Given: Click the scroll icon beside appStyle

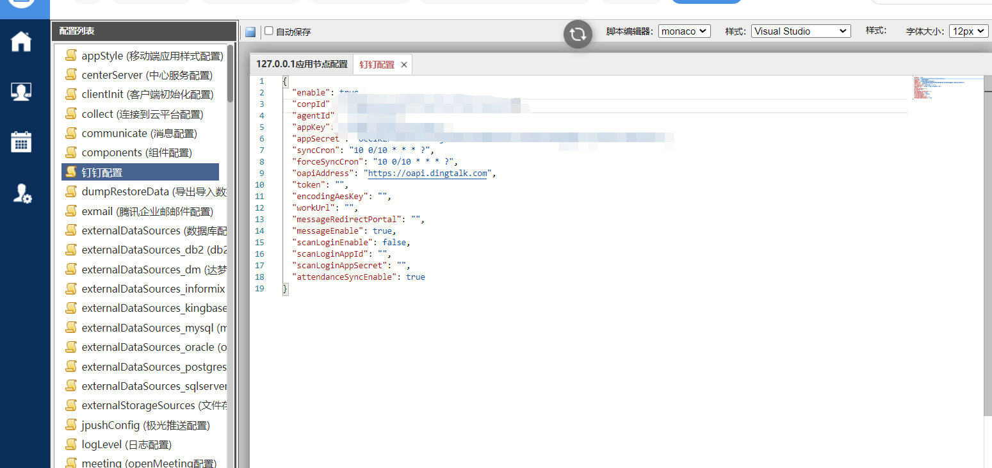Looking at the screenshot, I should (71, 56).
